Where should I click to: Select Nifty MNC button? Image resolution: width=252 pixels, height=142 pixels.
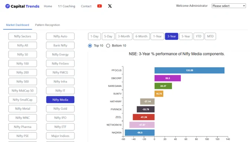click(x=23, y=118)
